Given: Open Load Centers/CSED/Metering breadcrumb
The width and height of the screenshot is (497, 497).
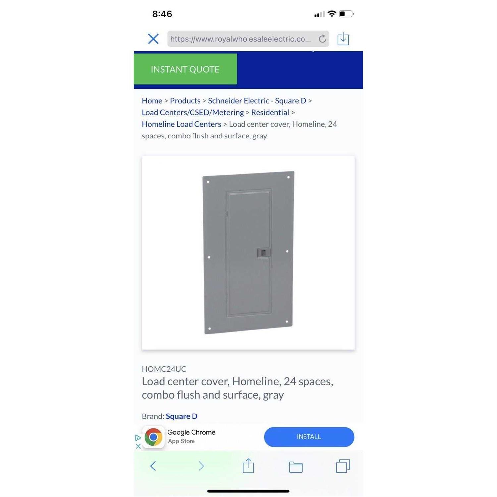Looking at the screenshot, I should tap(193, 112).
